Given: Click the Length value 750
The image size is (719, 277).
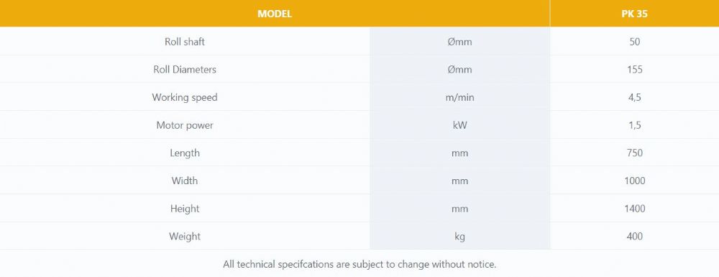Looking at the screenshot, I should click(635, 153).
